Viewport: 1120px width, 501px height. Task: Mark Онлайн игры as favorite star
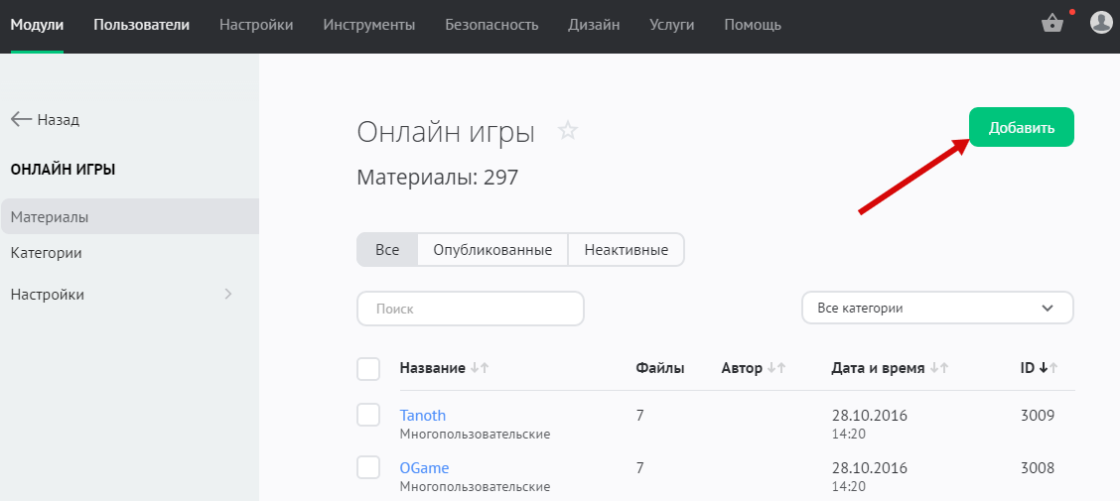pyautogui.click(x=568, y=131)
